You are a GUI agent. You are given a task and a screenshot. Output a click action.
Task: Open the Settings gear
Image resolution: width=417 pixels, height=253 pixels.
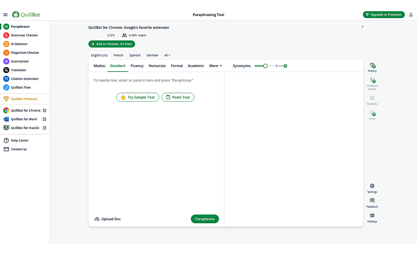[x=372, y=188]
